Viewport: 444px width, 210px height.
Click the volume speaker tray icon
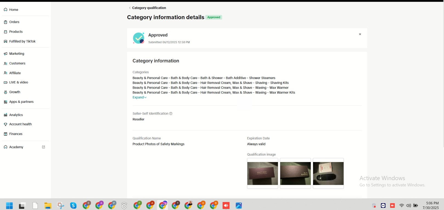pos(409,206)
